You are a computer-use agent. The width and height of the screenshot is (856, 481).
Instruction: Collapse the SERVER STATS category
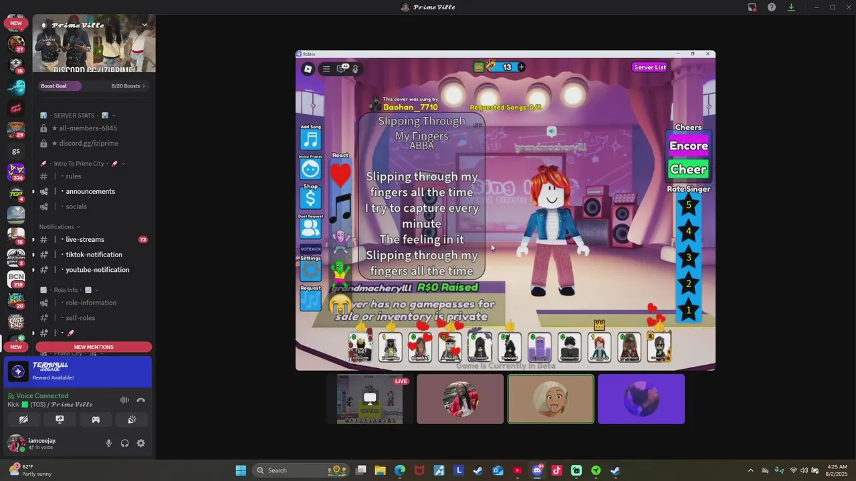(78, 116)
